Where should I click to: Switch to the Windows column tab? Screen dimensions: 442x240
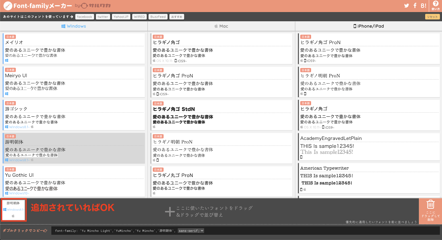pos(73,26)
